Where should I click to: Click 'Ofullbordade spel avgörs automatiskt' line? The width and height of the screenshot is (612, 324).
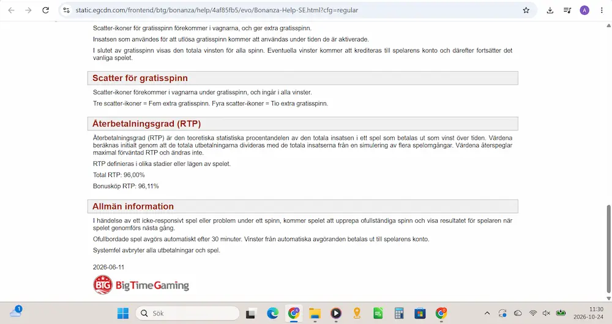[261, 239]
